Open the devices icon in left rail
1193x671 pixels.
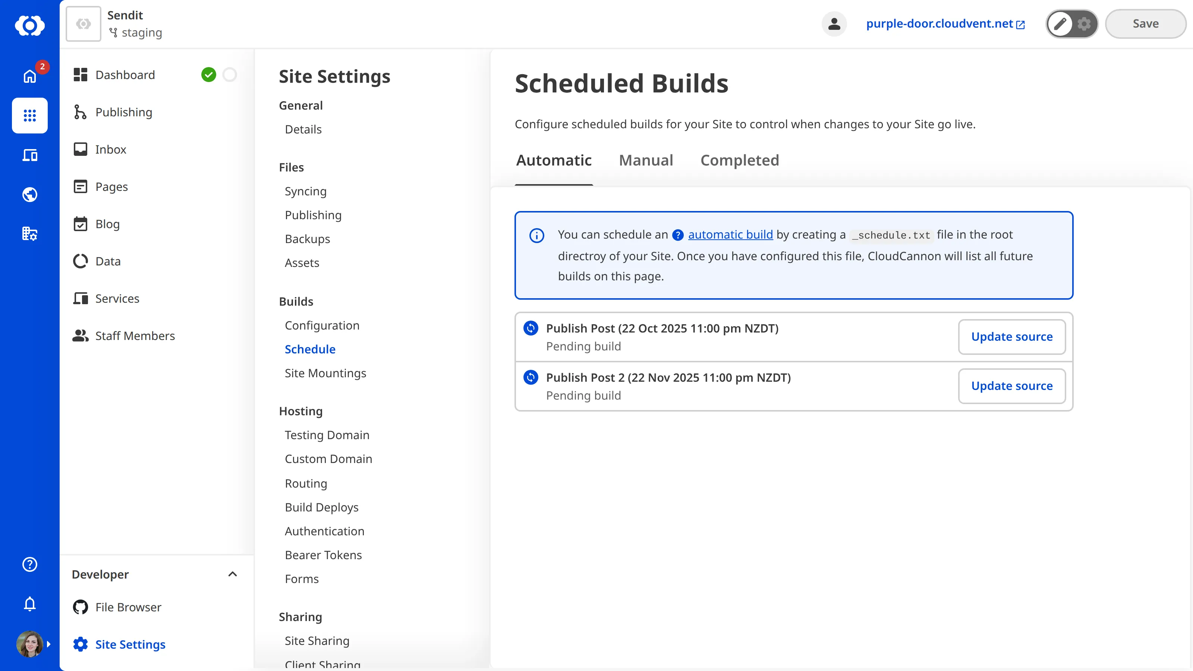[x=30, y=155]
